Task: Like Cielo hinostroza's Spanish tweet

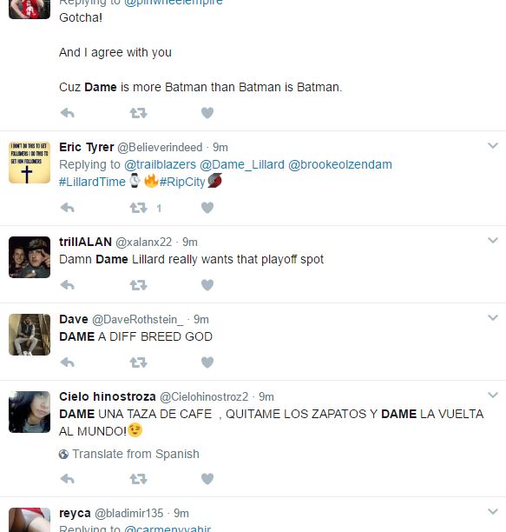Action: tap(207, 479)
